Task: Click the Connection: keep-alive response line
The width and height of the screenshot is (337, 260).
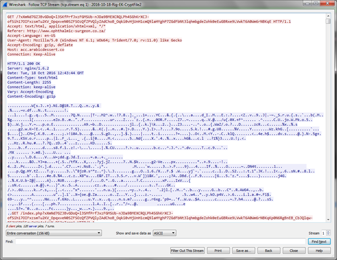Action: pos(31,87)
